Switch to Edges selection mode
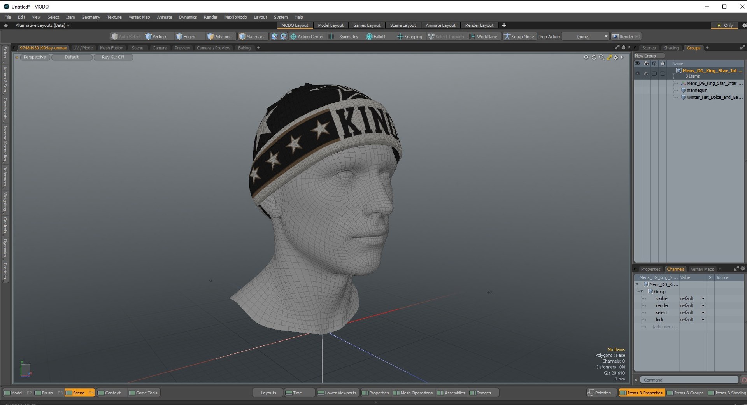The image size is (747, 405). [x=186, y=37]
